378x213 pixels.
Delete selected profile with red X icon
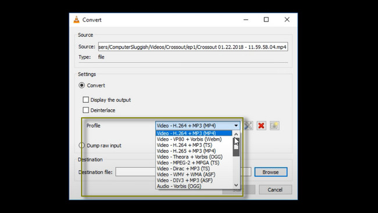pyautogui.click(x=261, y=125)
